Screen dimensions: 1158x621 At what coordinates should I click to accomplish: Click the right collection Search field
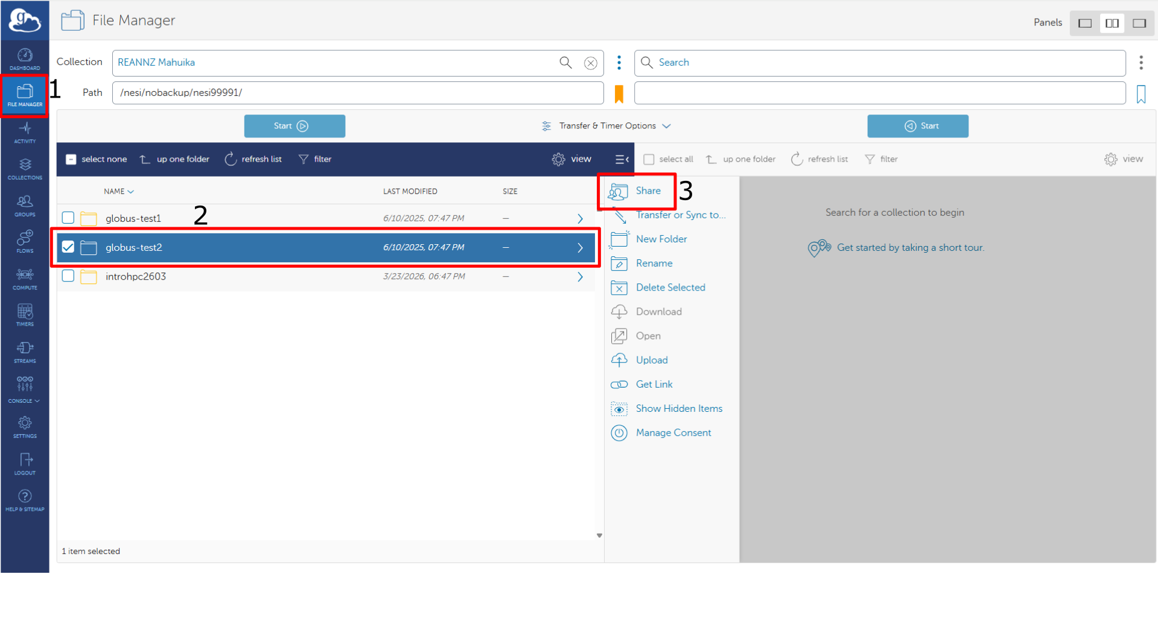point(880,63)
